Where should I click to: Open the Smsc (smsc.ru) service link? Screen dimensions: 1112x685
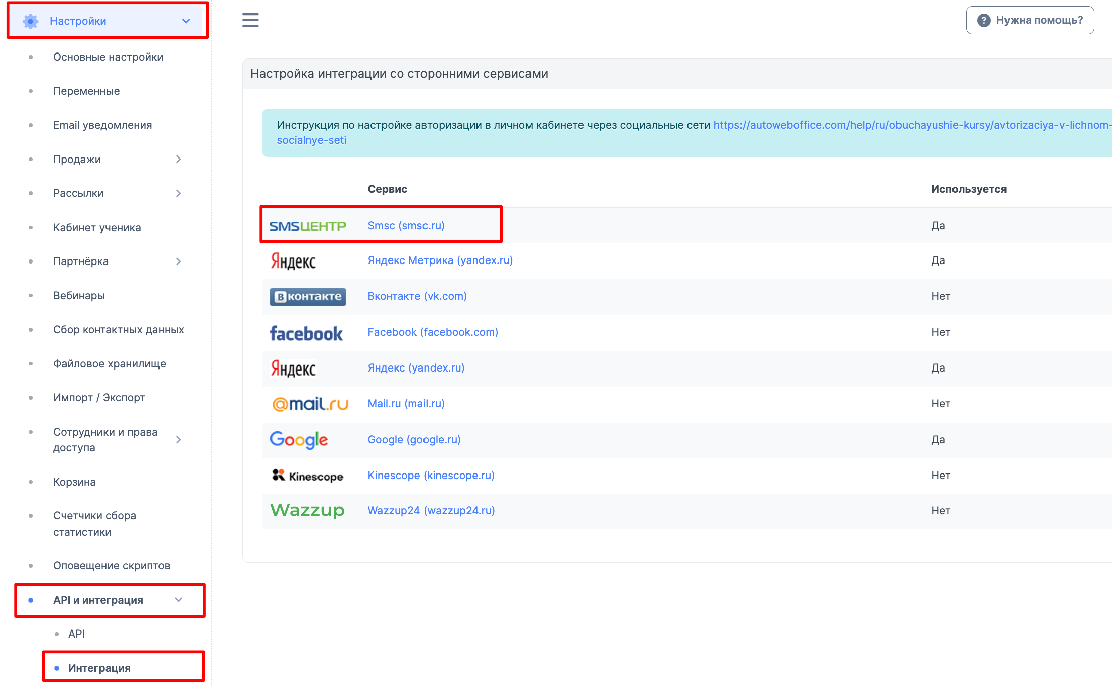point(406,226)
